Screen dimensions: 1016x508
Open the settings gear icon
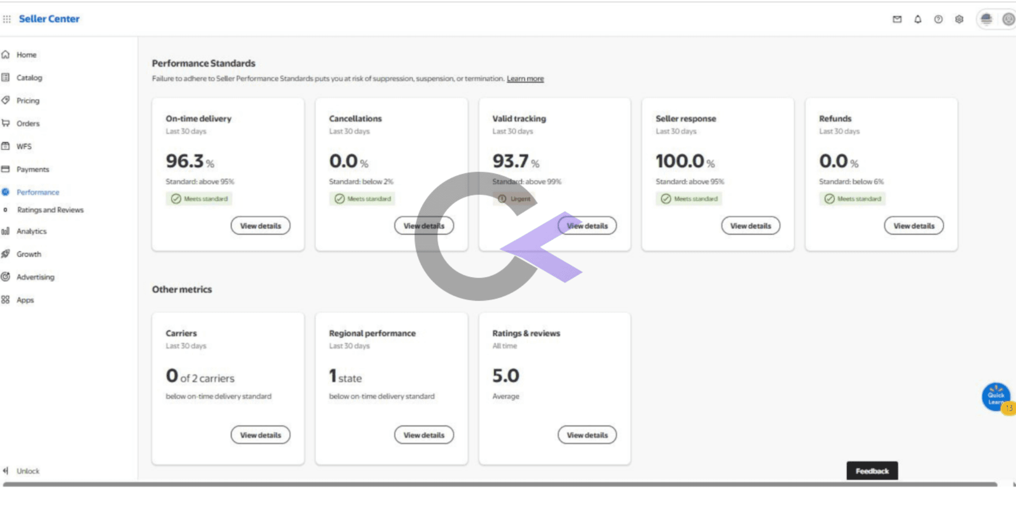click(x=959, y=19)
